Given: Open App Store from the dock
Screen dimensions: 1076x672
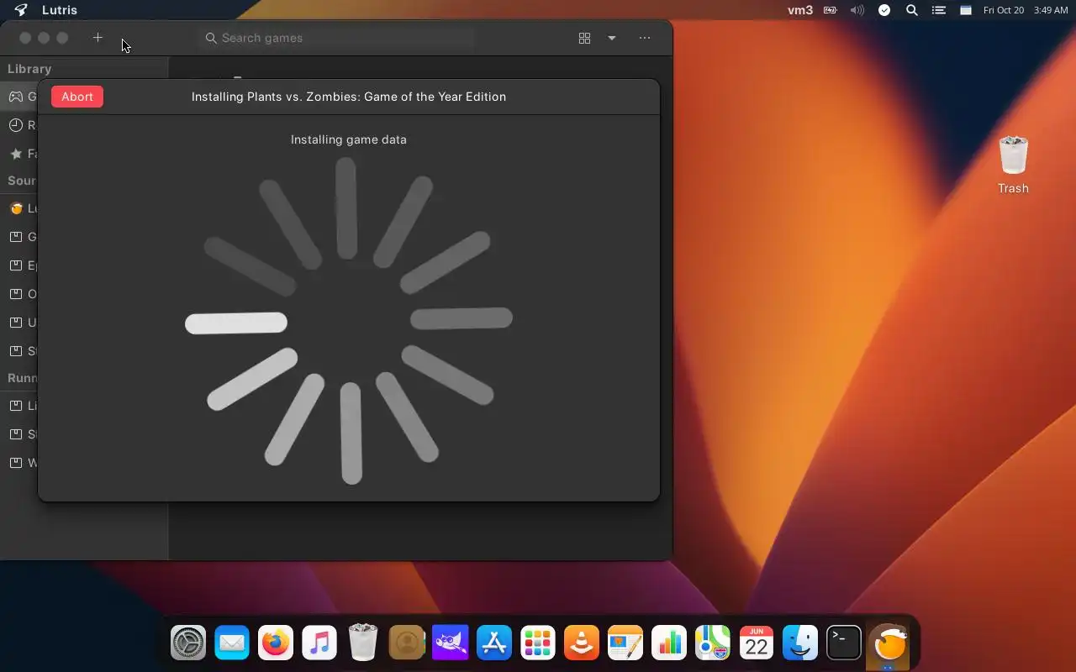Looking at the screenshot, I should pyautogui.click(x=494, y=644).
